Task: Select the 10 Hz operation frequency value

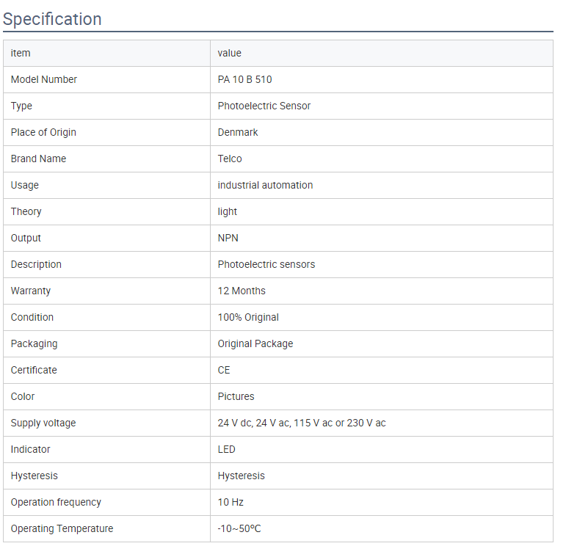Action: pyautogui.click(x=231, y=502)
